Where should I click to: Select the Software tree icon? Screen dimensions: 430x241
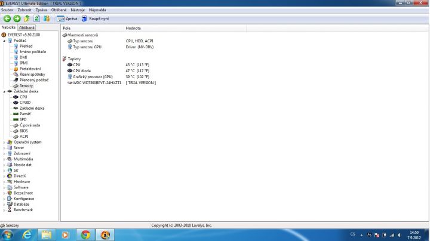tap(10, 187)
